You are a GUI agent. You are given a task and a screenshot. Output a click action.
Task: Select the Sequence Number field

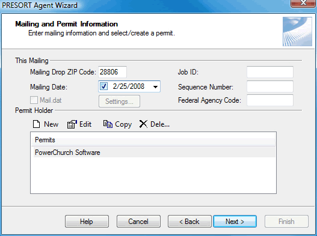(270, 86)
